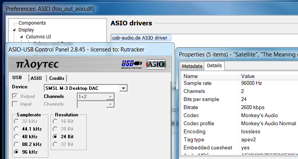The height and width of the screenshot is (159, 298).
Task: Collapse the Columns UI tree node
Action: point(22,37)
